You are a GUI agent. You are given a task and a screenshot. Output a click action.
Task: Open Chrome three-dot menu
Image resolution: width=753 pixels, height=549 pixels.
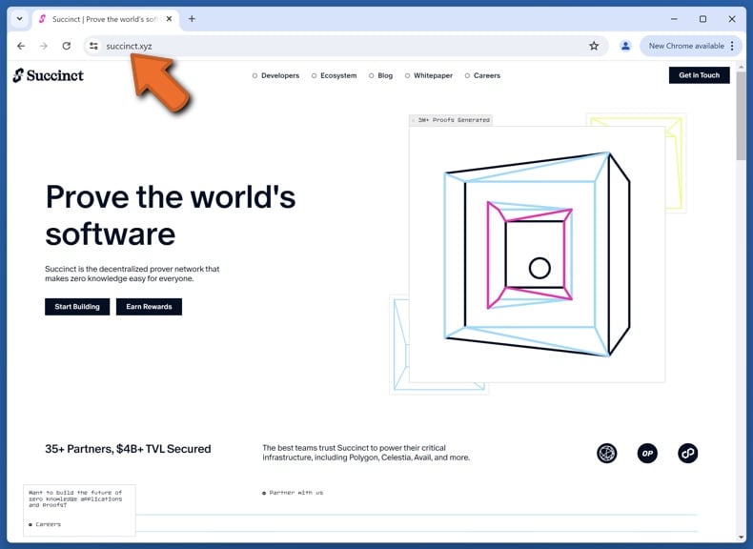[732, 46]
